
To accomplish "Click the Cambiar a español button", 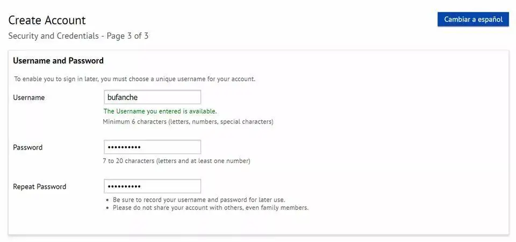I will coord(473,19).
